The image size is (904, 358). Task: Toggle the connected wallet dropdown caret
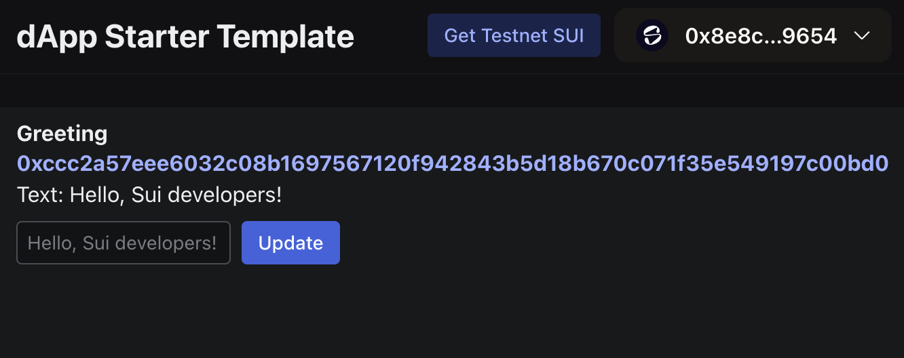click(x=861, y=35)
